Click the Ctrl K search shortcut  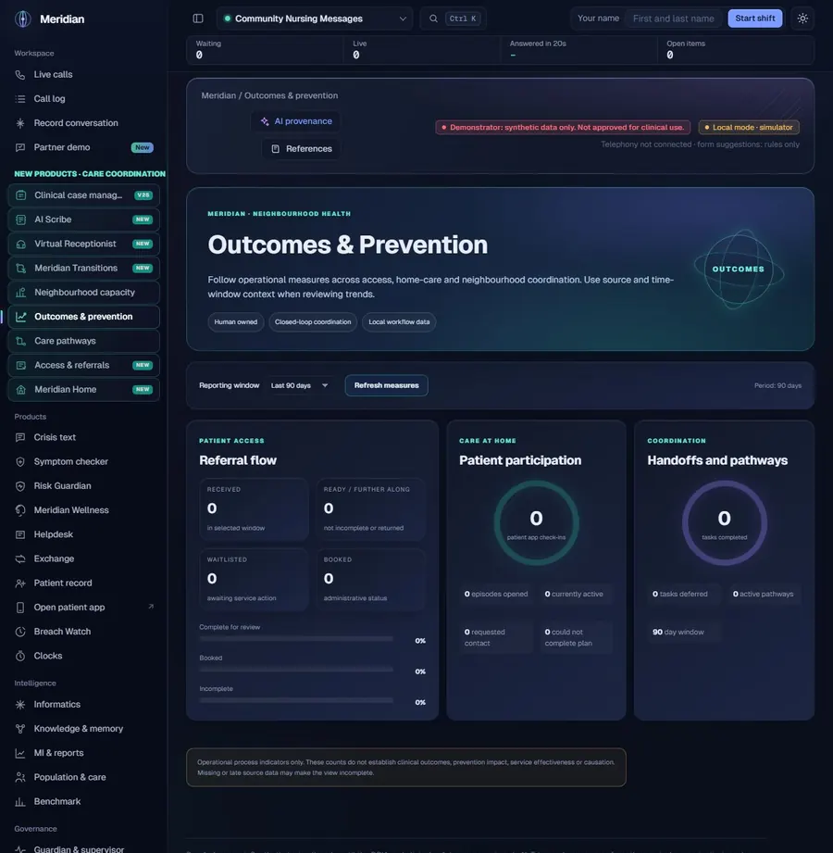point(462,19)
